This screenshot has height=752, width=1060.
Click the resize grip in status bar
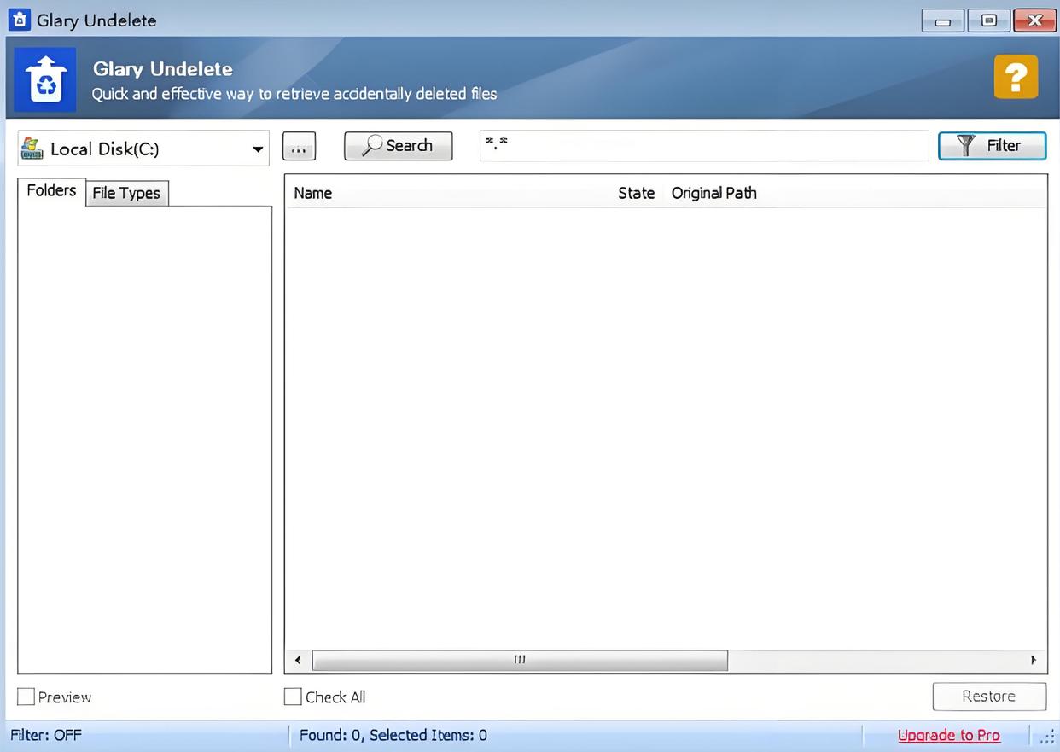(x=1047, y=737)
